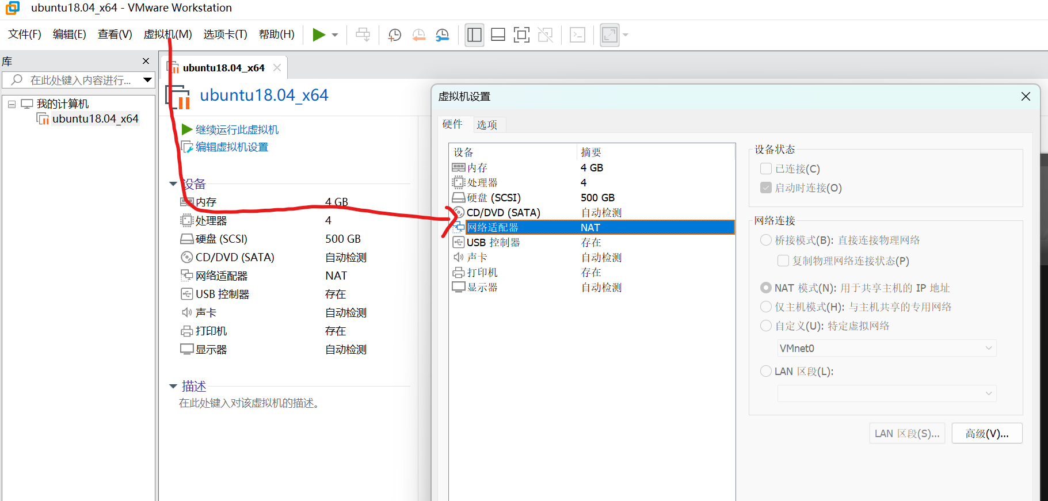
Task: Collapse the 设备 section triangle
Action: click(x=173, y=184)
